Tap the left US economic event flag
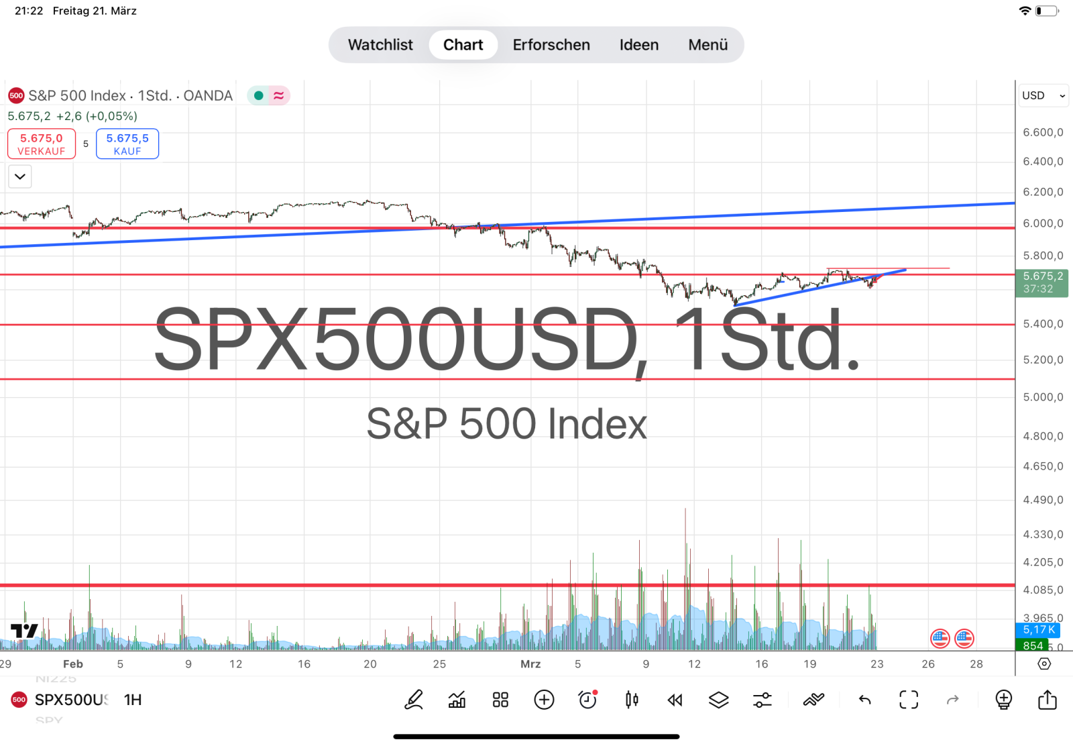 point(940,639)
